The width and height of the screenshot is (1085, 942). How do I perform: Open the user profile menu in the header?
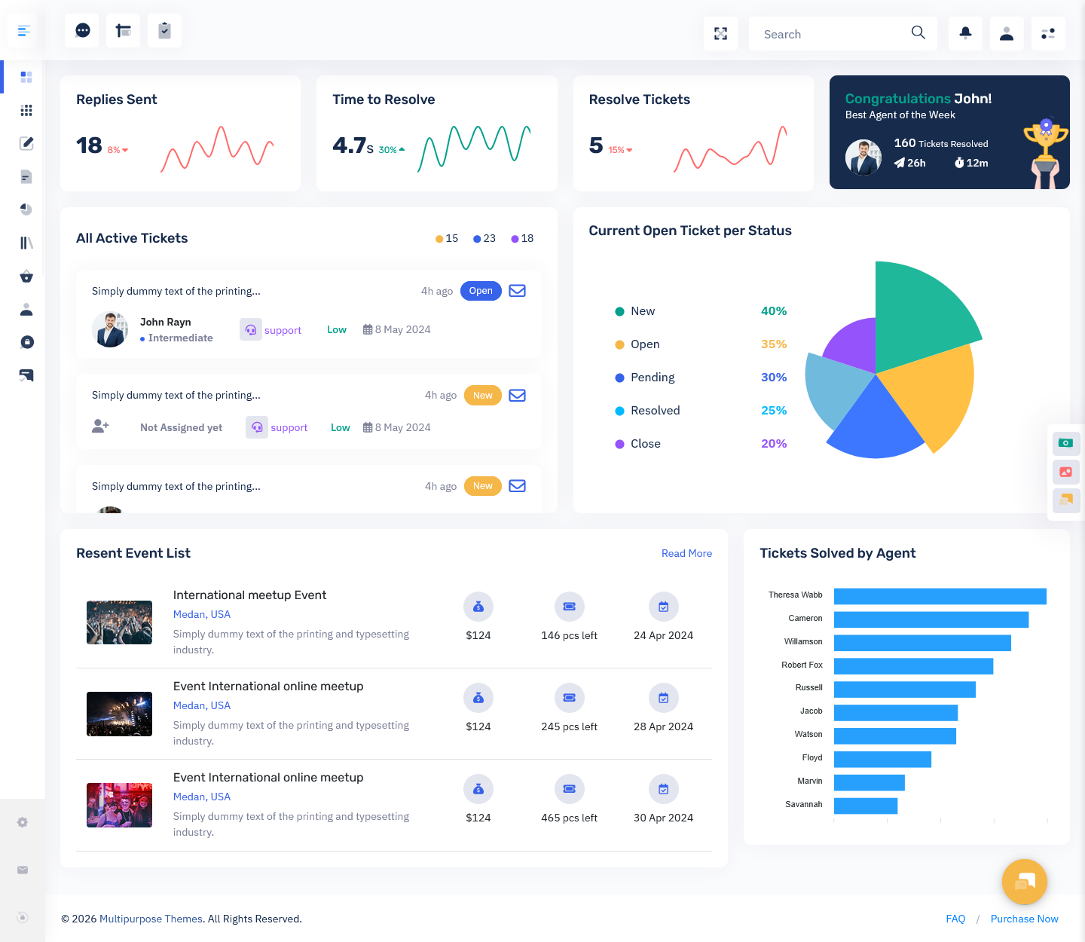tap(1006, 34)
